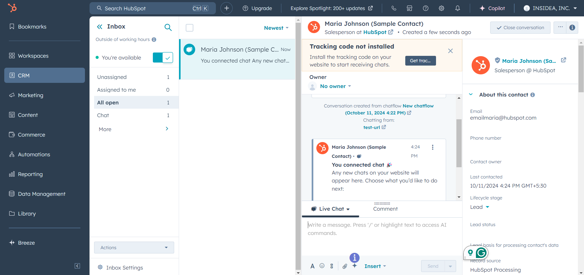Select all conversations checkbox
This screenshot has height=275, width=584.
click(190, 28)
